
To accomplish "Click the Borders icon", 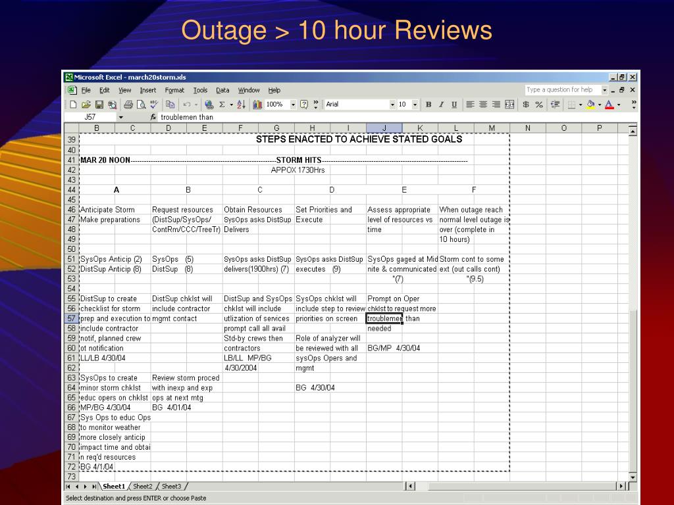I will point(571,105).
